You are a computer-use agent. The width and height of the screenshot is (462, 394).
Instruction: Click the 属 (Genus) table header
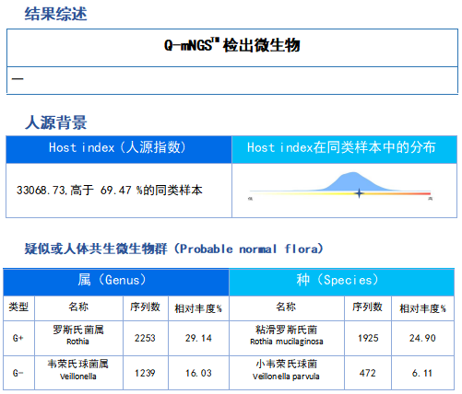point(116,282)
